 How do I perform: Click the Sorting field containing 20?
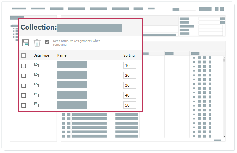tap(130, 75)
